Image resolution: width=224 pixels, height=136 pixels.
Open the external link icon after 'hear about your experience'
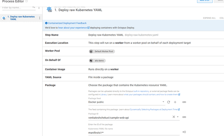88,28
